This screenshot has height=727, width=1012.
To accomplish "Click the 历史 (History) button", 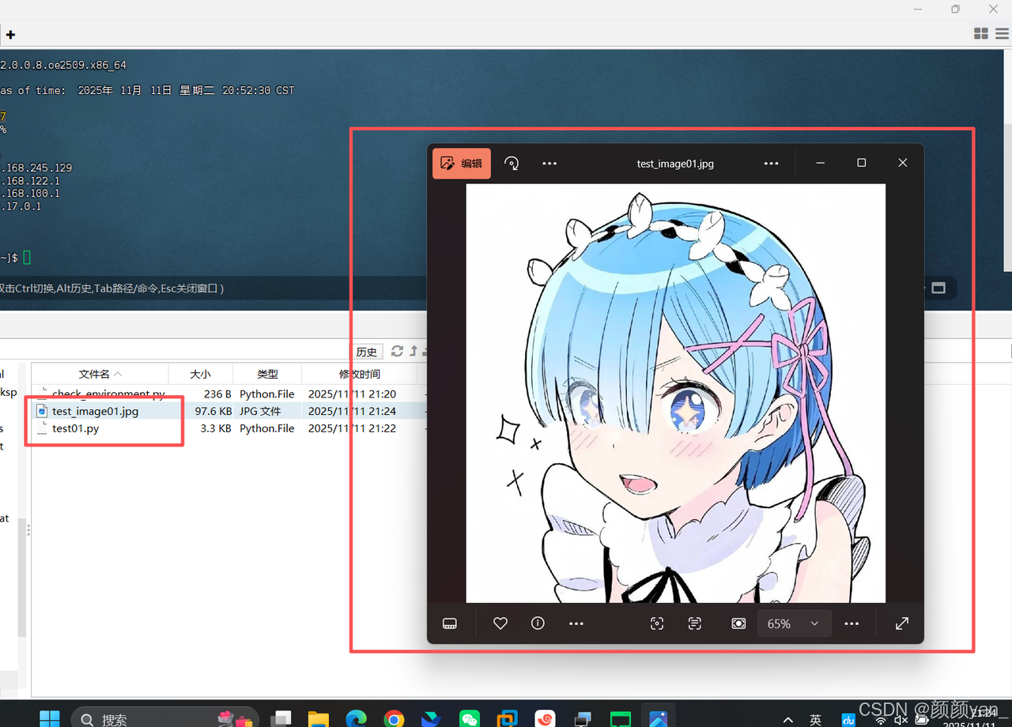I will tap(367, 352).
